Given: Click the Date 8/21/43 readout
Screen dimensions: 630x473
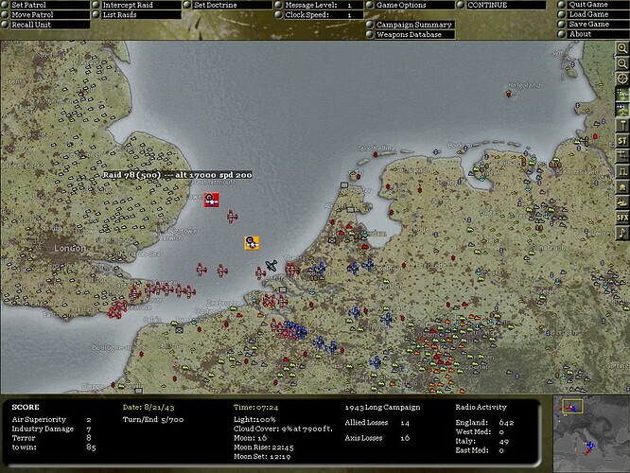Looking at the screenshot, I should click(x=149, y=407).
